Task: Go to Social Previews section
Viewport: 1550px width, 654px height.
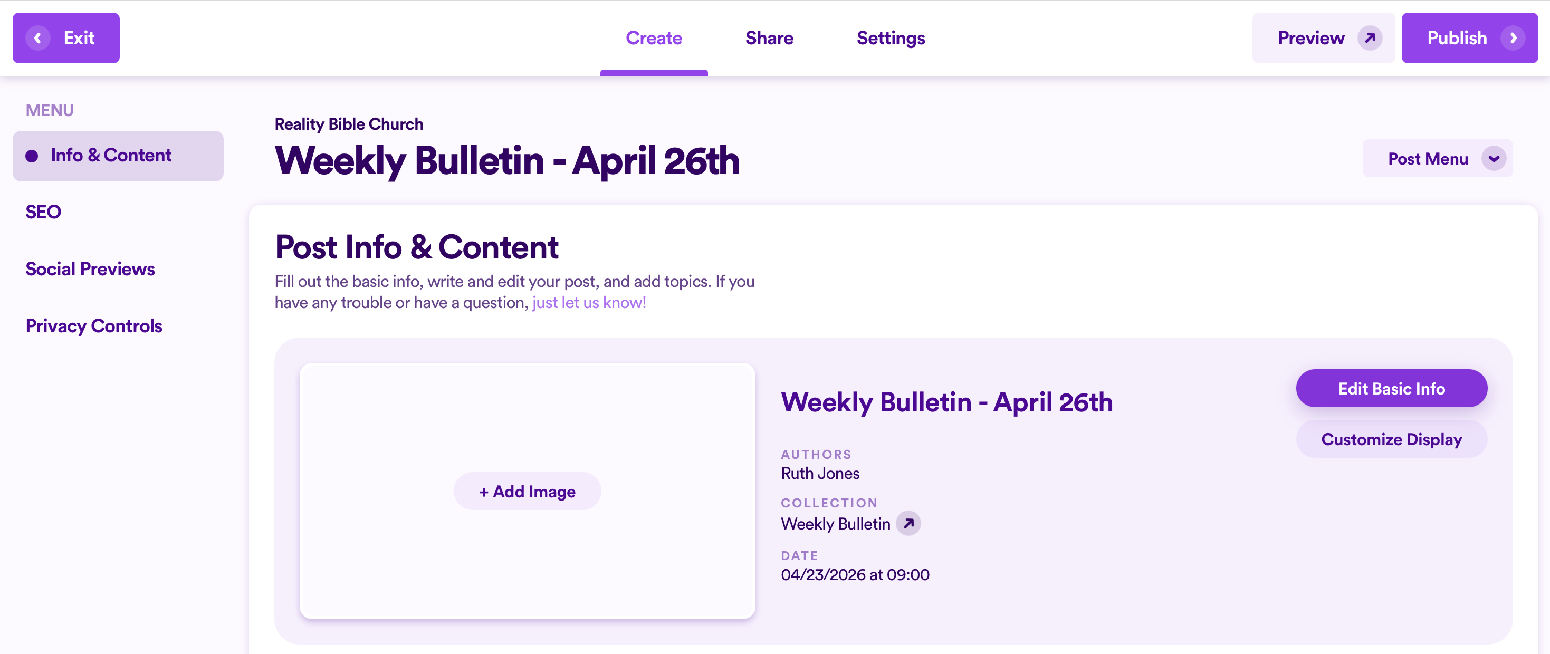Action: click(90, 269)
